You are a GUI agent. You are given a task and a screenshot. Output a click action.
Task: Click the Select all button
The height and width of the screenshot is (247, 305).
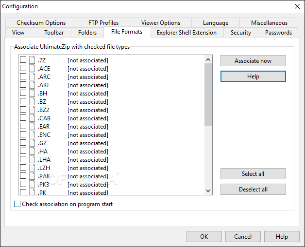253,173
